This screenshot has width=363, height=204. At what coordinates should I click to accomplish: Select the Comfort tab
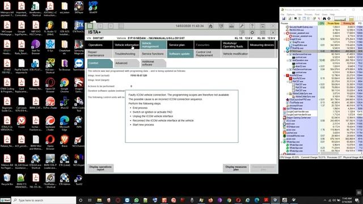click(100, 63)
